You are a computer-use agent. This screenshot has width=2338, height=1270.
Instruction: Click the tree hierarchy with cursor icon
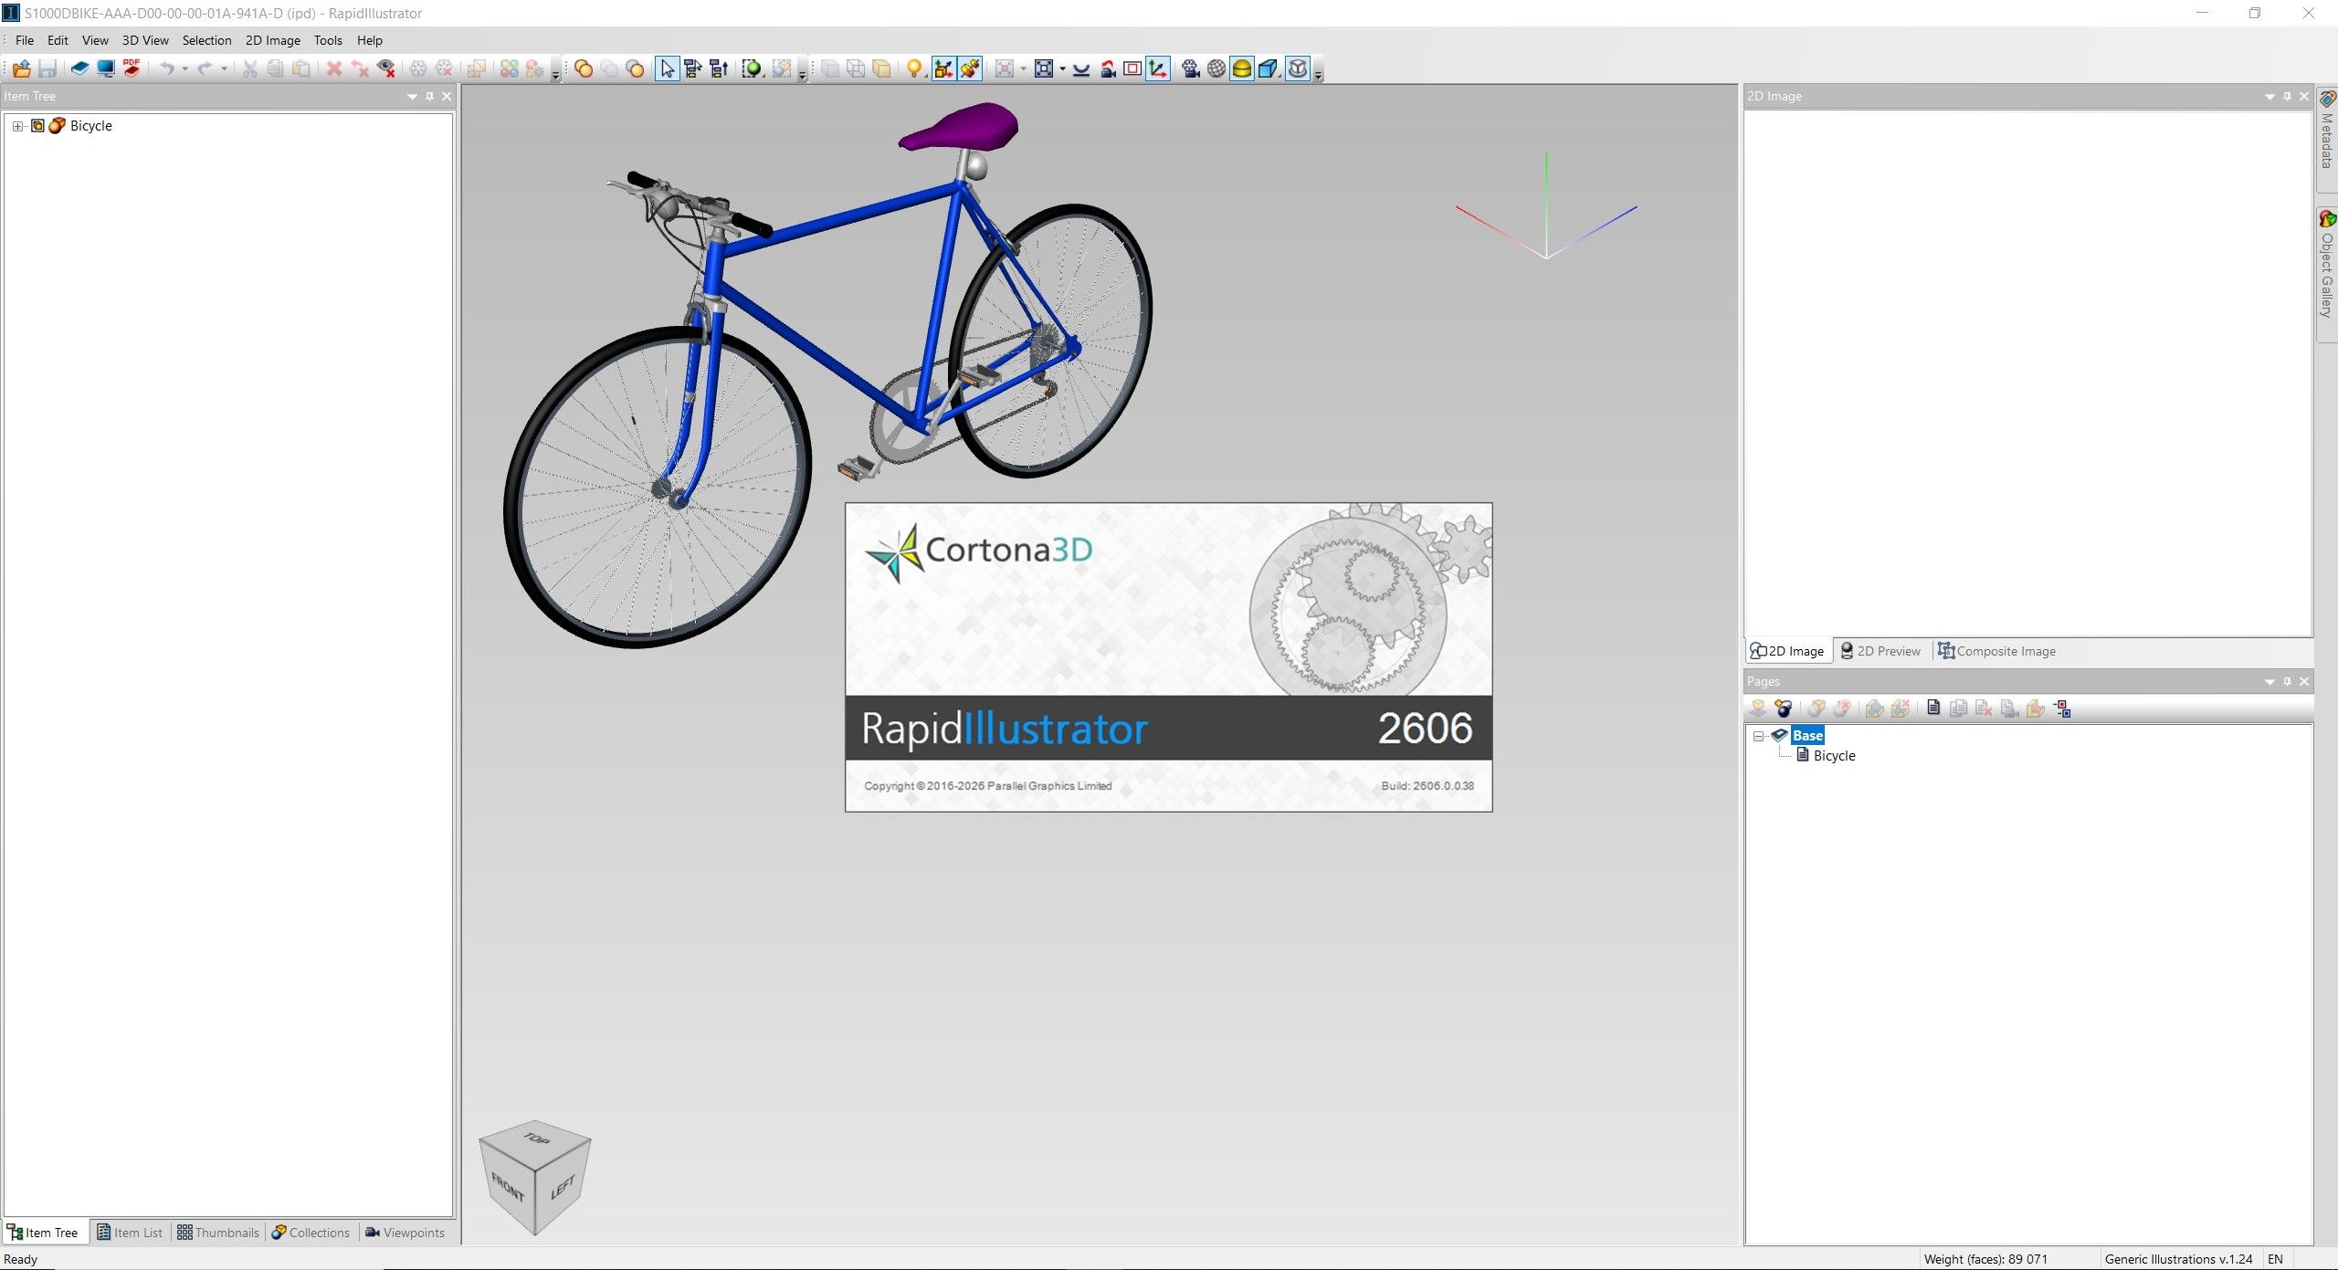coord(693,68)
